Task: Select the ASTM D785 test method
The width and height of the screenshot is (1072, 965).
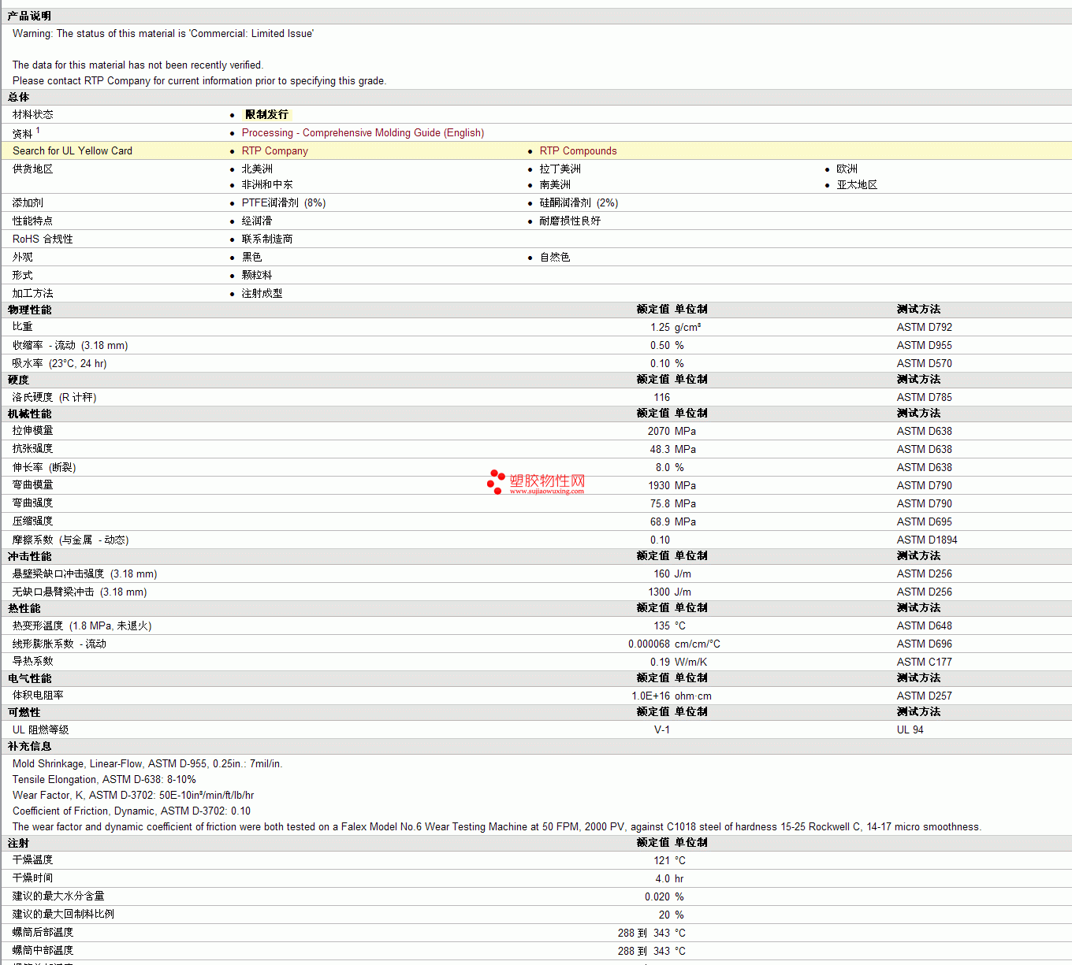Action: (925, 398)
